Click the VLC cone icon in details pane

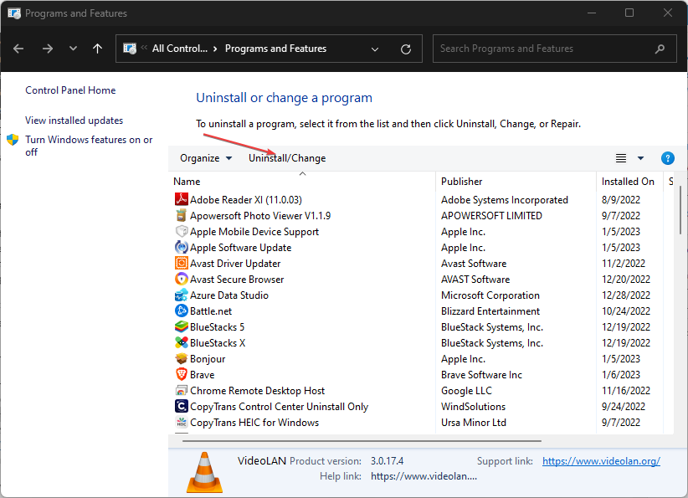pos(204,472)
